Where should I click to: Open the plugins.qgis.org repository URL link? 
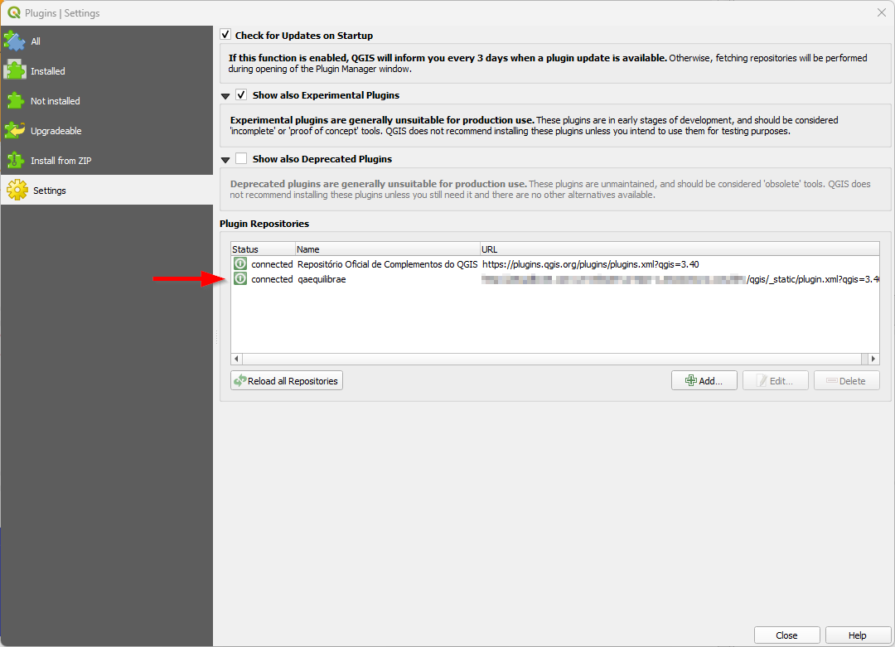click(x=589, y=263)
